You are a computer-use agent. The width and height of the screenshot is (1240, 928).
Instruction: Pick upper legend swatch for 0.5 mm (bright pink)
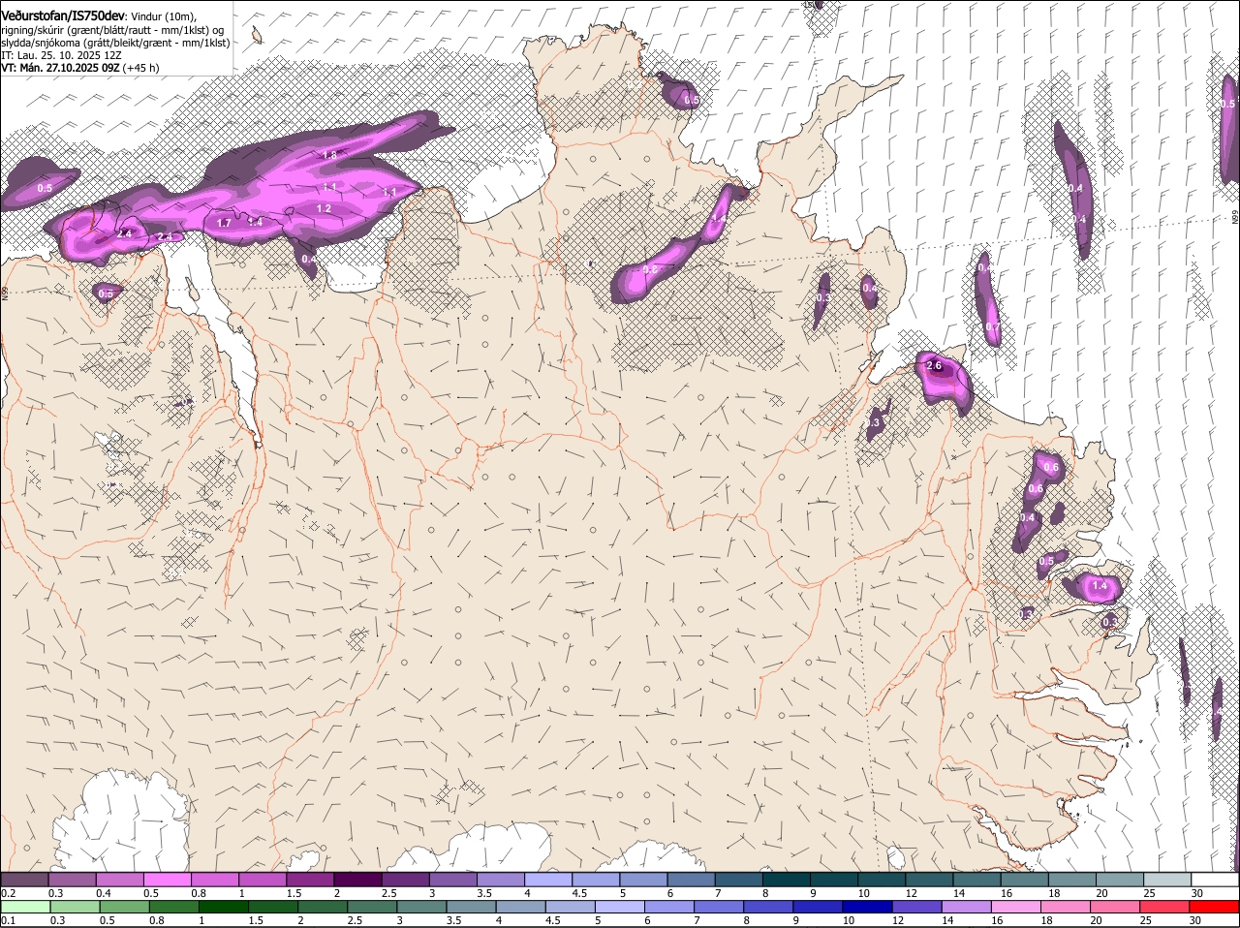click(167, 879)
